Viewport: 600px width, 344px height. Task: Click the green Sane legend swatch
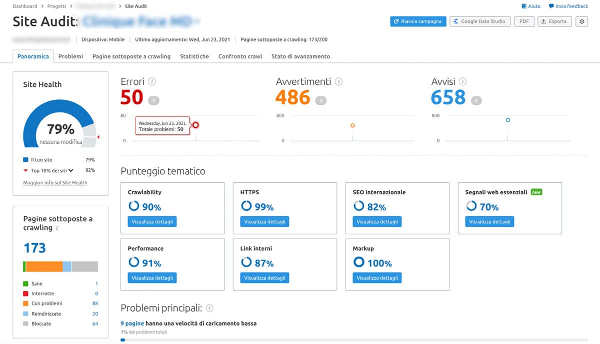coord(25,284)
